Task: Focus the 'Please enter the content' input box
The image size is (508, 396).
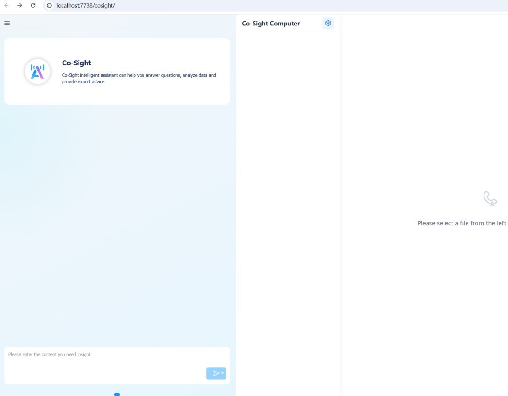Action: pos(117,365)
